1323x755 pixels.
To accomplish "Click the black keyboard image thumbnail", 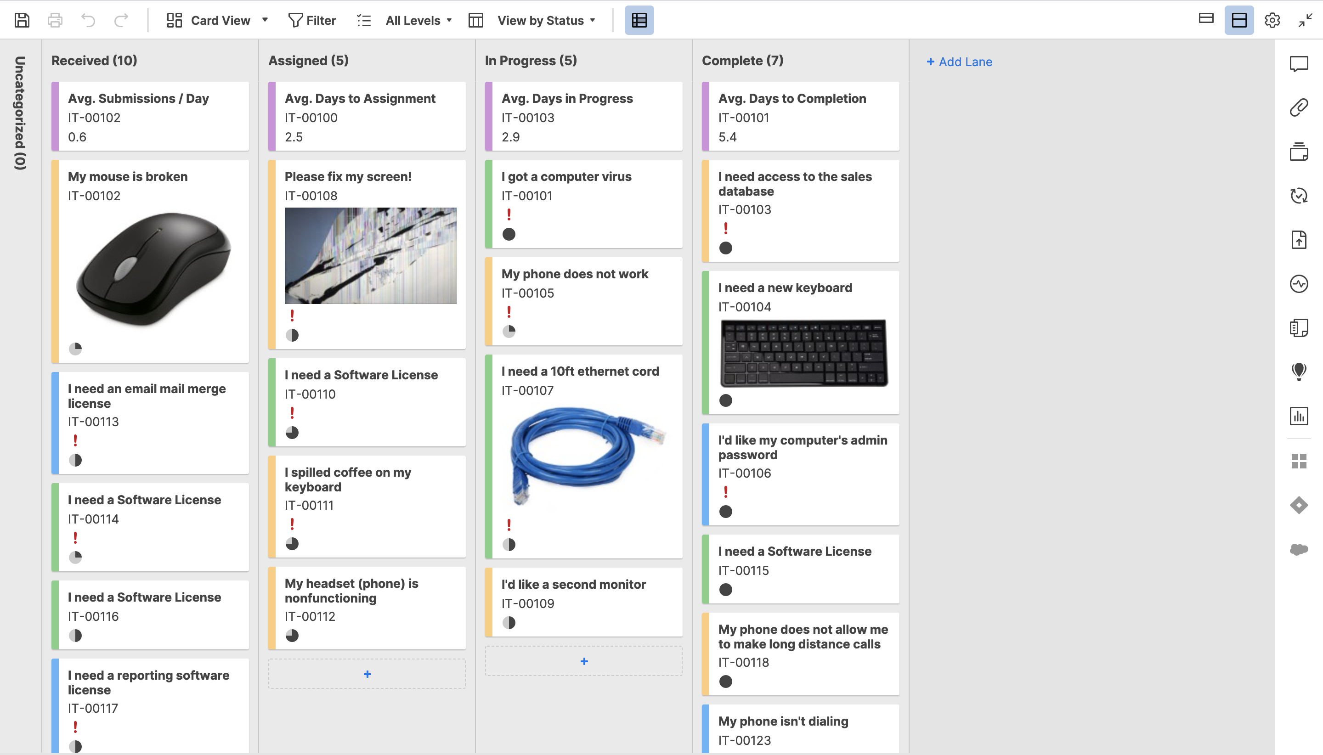I will 804,353.
